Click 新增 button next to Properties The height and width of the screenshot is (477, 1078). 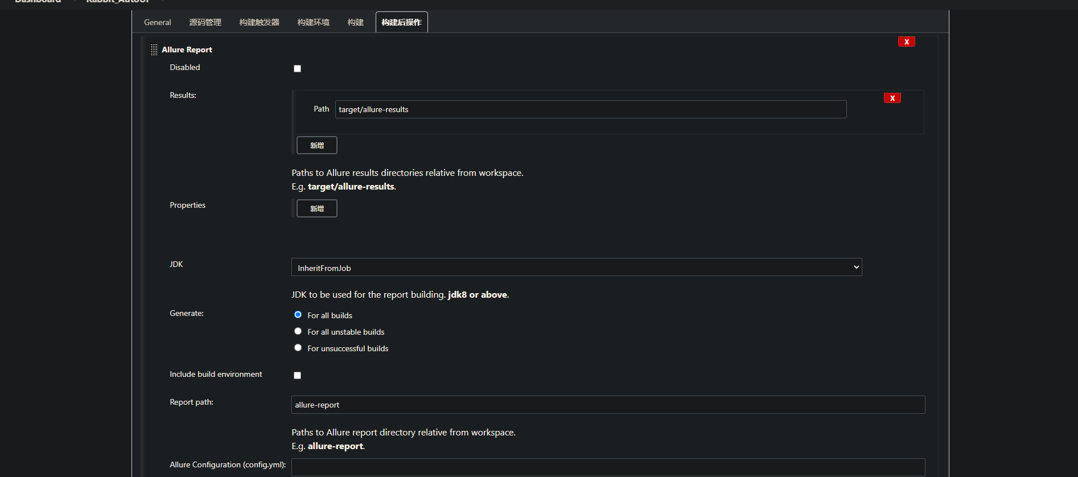tap(316, 208)
